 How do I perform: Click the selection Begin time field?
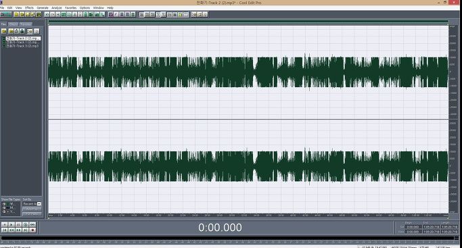coord(414,227)
